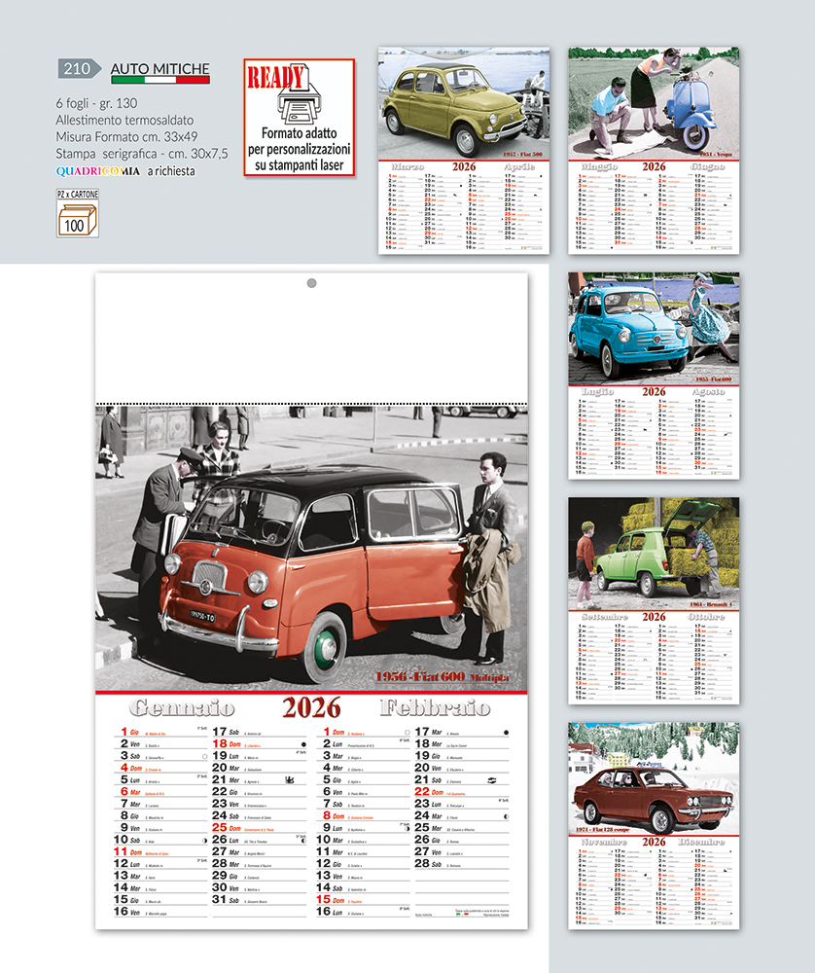Open the Marzo–Aprile Fiat 500 calendar thumbnail
The image size is (815, 973).
pyautogui.click(x=464, y=150)
